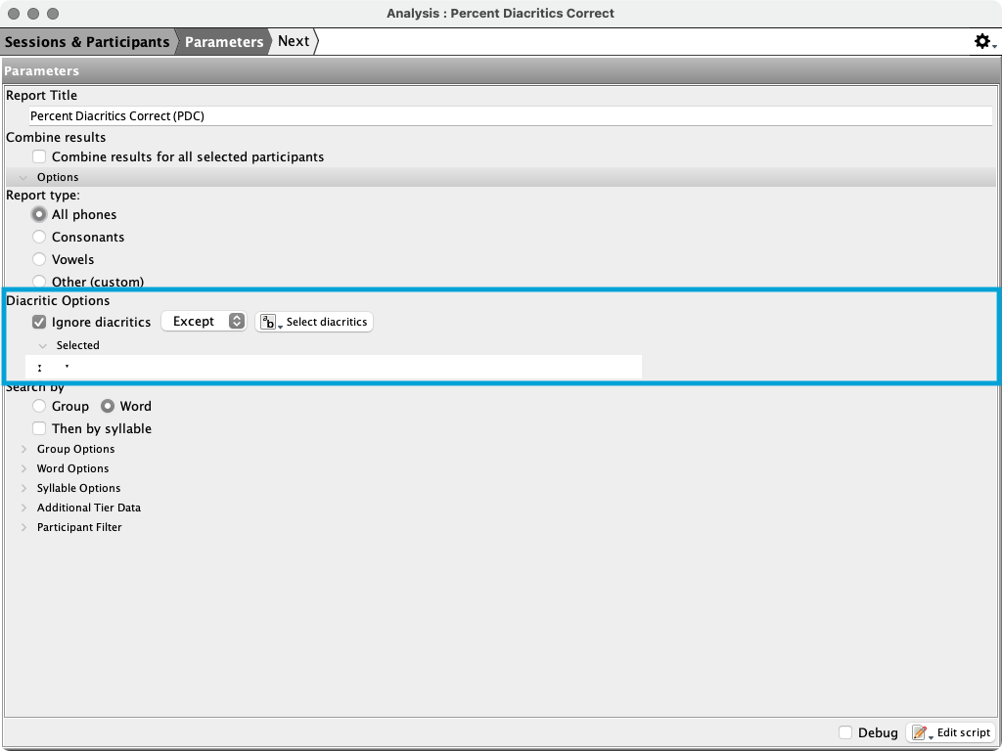Collapse the Selected diacritics section
1002x751 pixels.
(43, 345)
